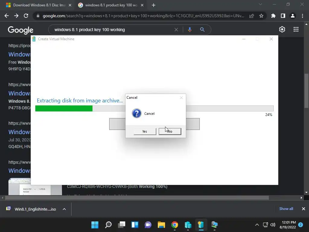309x232 pixels.
Task: Close the Download Windows 8.1 Disc Image tab
Action: point(70,5)
